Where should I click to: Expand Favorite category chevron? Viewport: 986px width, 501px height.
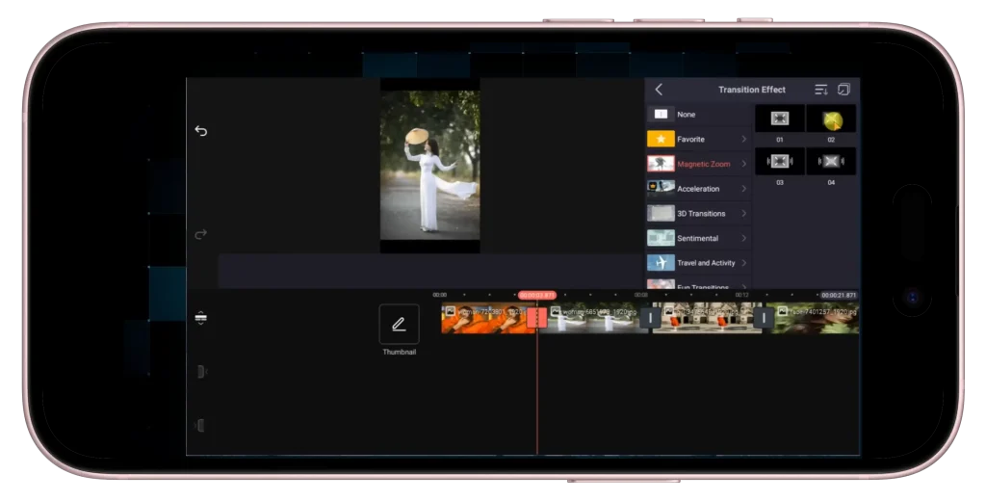point(744,139)
